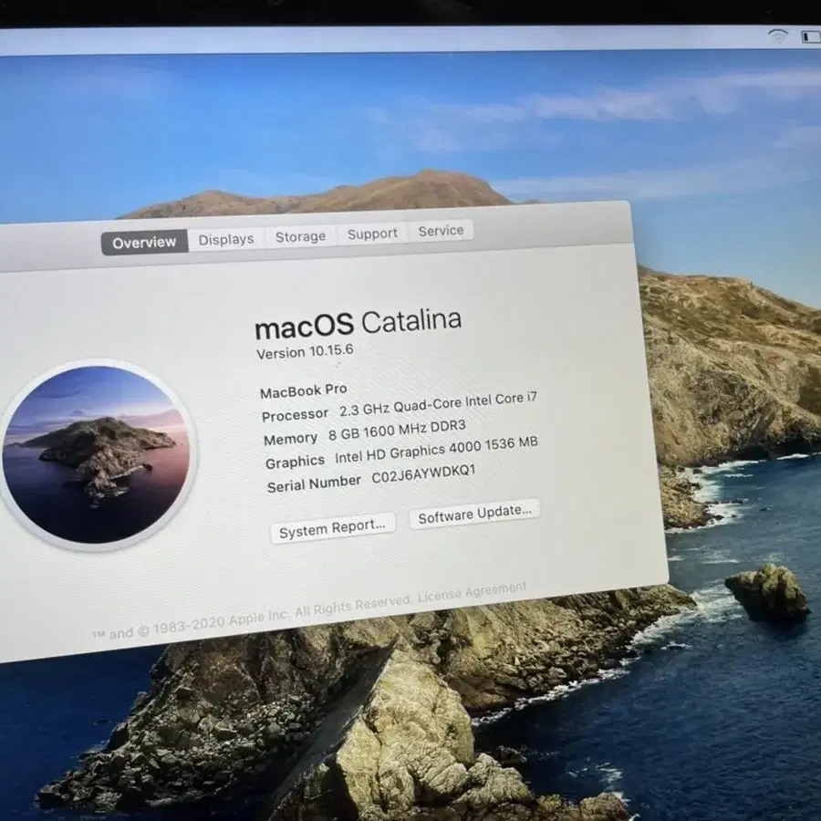
Task: Click the battery icon in menu bar
Action: [811, 36]
